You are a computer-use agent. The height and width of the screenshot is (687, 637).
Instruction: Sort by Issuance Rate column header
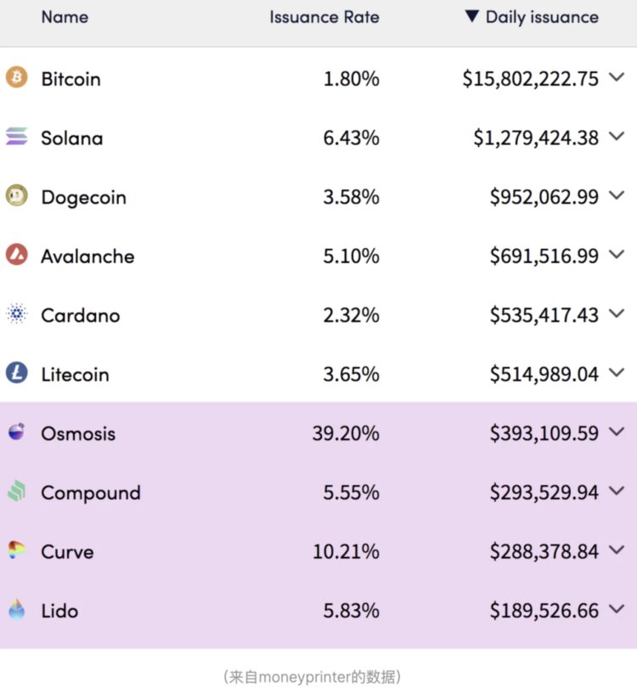324,17
